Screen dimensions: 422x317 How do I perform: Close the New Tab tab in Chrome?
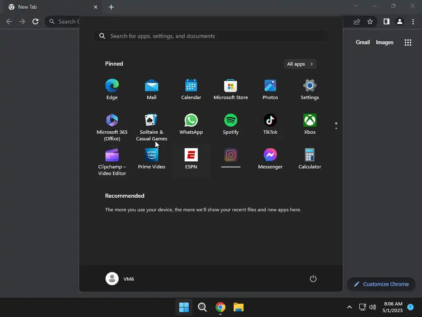point(96,7)
